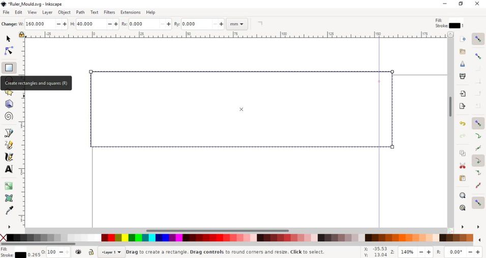The image size is (486, 258).
Task: Decrease rotation with minus button
Action: pyautogui.click(x=470, y=252)
